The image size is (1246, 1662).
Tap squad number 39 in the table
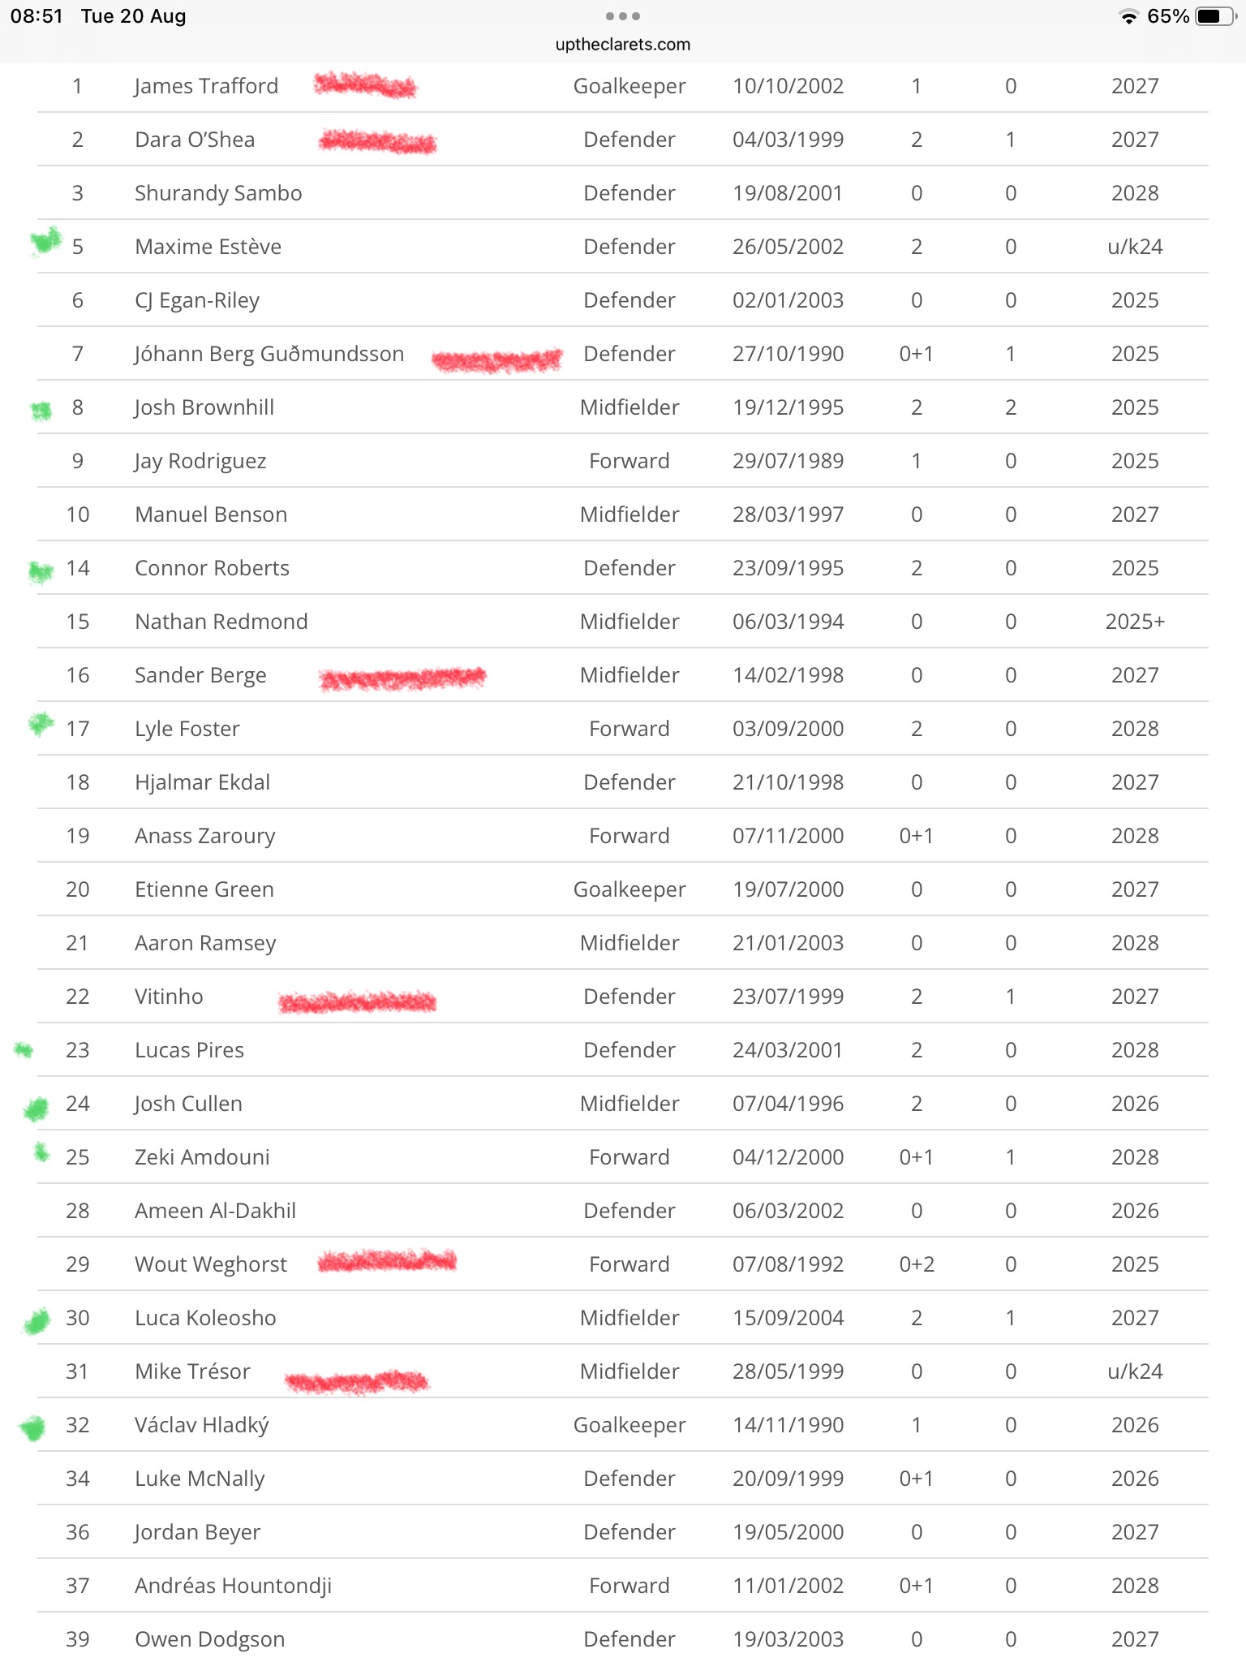pos(78,1639)
